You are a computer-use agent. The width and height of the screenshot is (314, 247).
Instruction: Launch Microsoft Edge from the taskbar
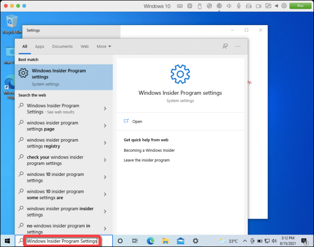click(150, 241)
